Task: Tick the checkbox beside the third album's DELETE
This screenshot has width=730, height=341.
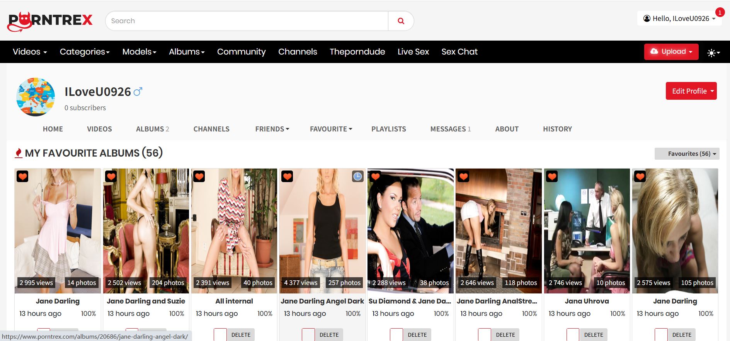Action: coord(220,335)
